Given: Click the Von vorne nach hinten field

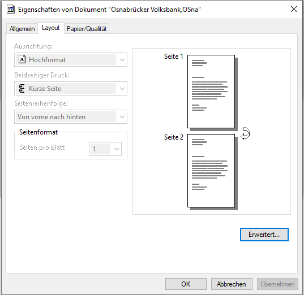Looking at the screenshot, I should click(x=71, y=117).
